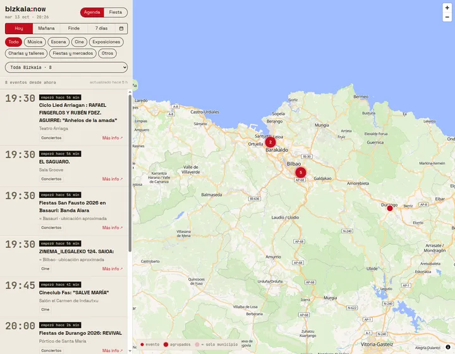Click the bizkaia:now logo

[25, 9]
